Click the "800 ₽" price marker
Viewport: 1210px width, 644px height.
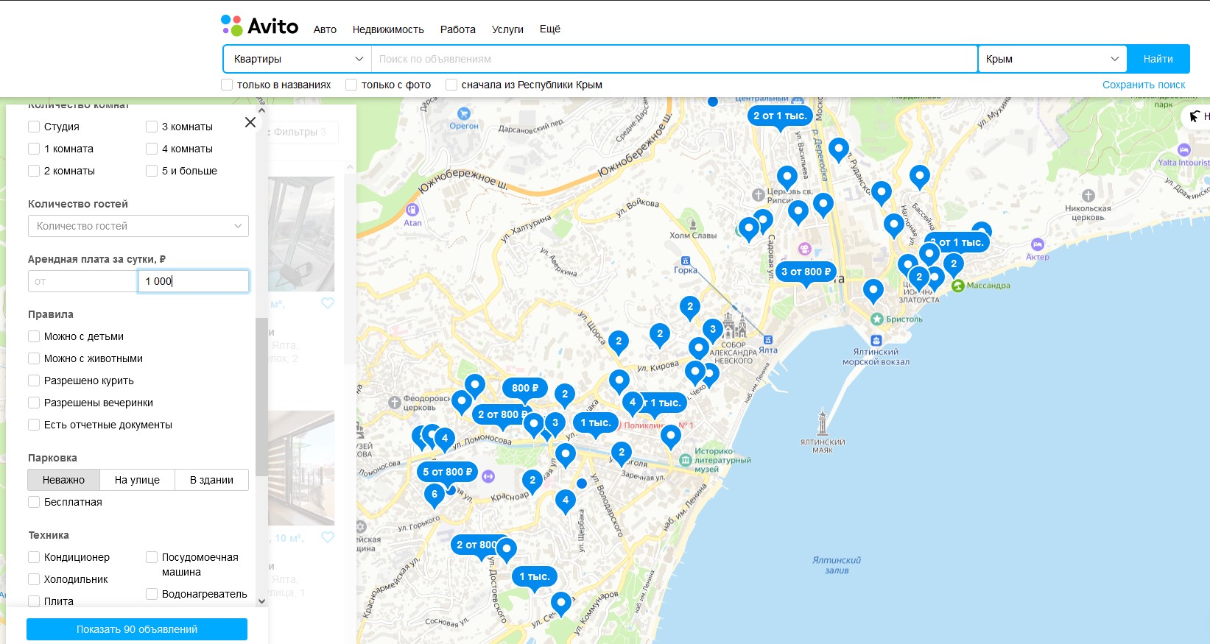coord(525,388)
